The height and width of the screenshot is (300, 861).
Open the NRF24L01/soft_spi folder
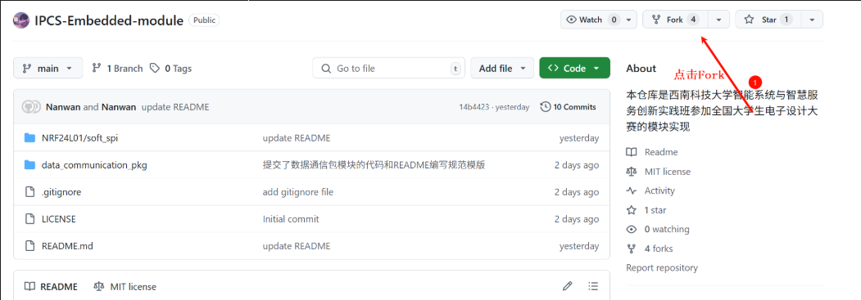click(79, 138)
